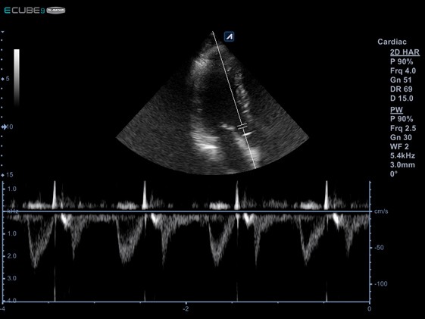The height and width of the screenshot is (319, 425).
Task: Click the WF 2 wall filter parameter
Action: 399,147
